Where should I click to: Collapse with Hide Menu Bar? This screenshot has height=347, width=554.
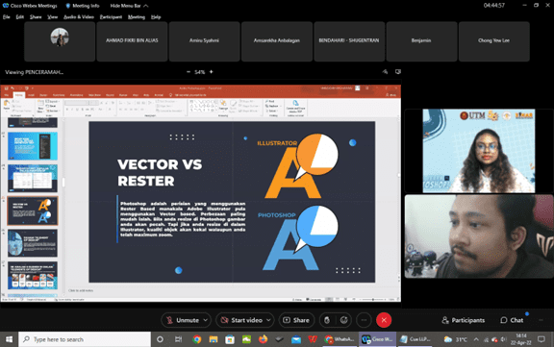(129, 6)
